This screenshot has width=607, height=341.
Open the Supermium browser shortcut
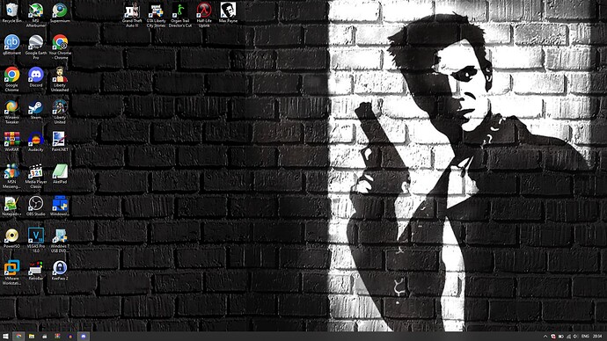coord(60,13)
